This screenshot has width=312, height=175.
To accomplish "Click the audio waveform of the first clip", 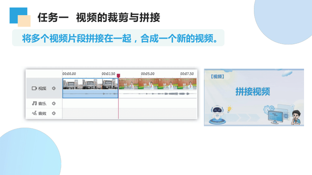I will [90, 94].
